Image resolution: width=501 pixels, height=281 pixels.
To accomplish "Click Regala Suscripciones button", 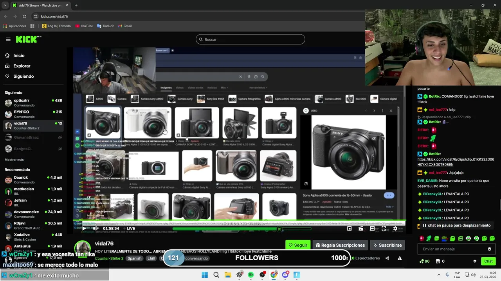I will [340, 245].
